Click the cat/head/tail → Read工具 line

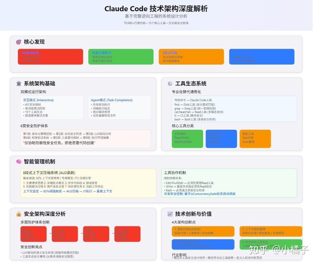pos(199,112)
